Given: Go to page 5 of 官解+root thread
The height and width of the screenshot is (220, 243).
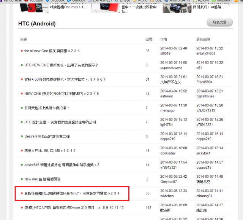Looking at the screenshot, I should [98, 80].
